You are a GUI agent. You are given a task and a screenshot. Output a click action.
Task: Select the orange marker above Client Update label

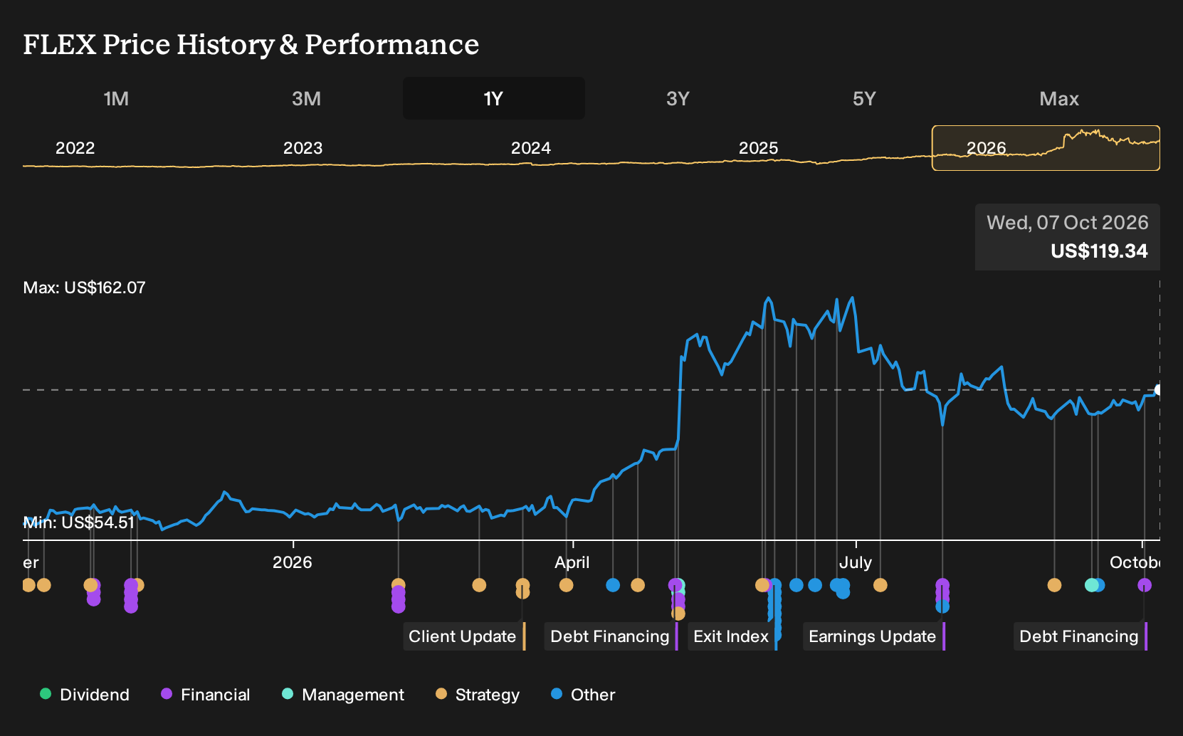click(522, 587)
